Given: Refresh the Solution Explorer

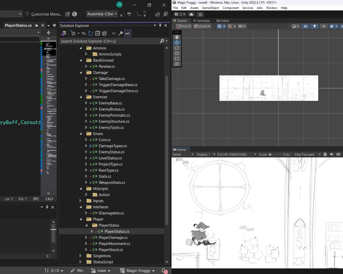Looking at the screenshot, I should [90, 33].
